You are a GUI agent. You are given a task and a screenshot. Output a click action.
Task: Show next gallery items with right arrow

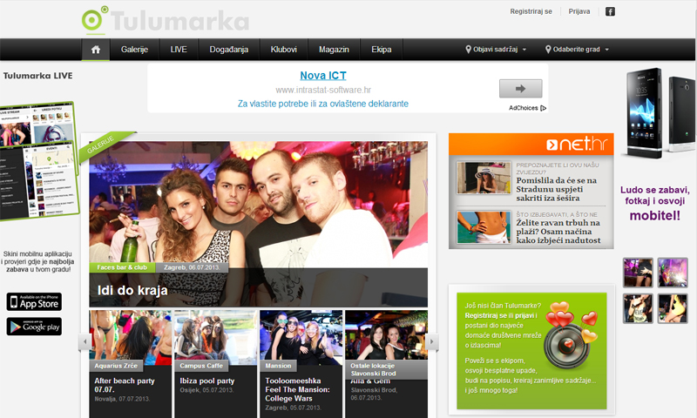(431, 342)
